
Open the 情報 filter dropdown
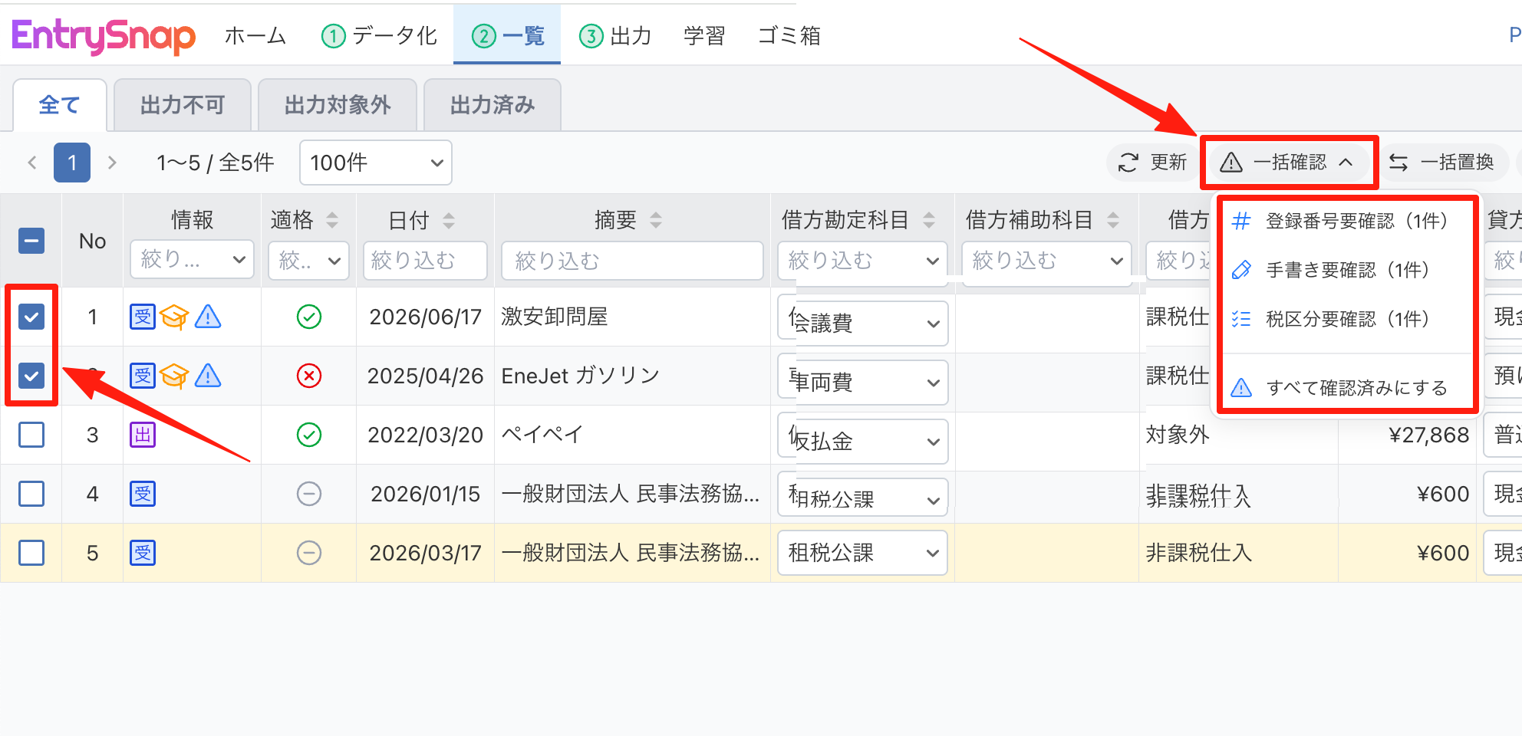pyautogui.click(x=193, y=261)
